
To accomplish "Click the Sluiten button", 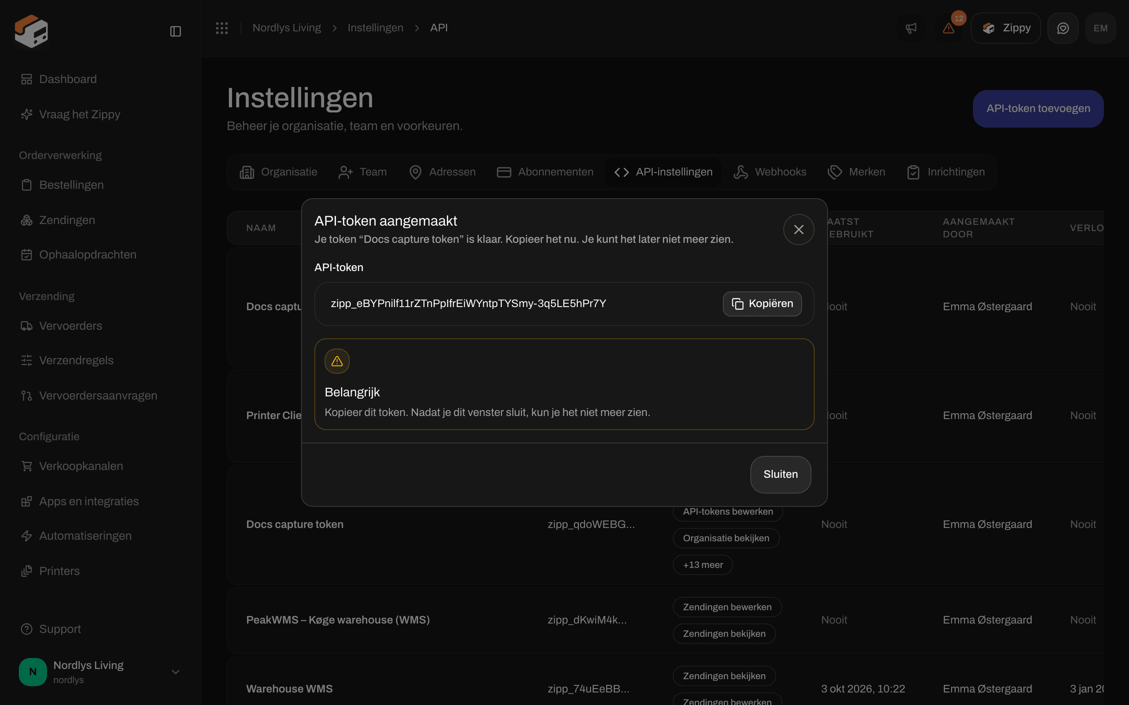I will pos(780,474).
